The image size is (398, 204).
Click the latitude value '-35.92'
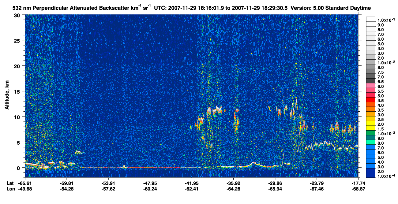click(x=233, y=183)
